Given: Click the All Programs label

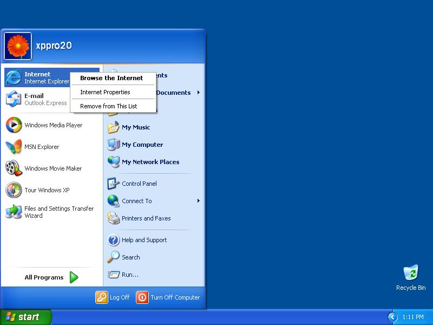Looking at the screenshot, I should [44, 277].
